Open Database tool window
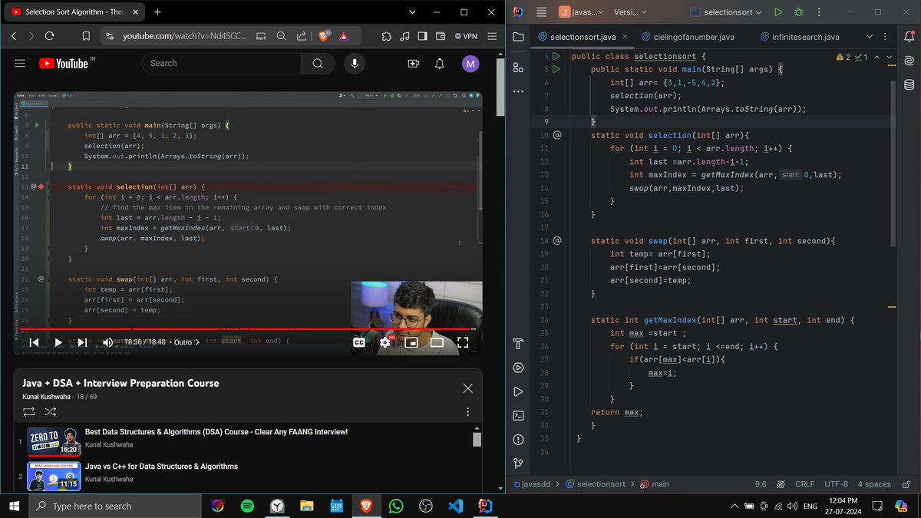Viewport: 921px width, 518px height. (x=909, y=85)
